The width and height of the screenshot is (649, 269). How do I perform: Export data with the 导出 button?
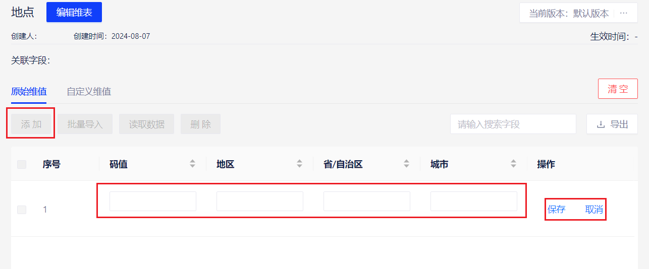pos(612,124)
